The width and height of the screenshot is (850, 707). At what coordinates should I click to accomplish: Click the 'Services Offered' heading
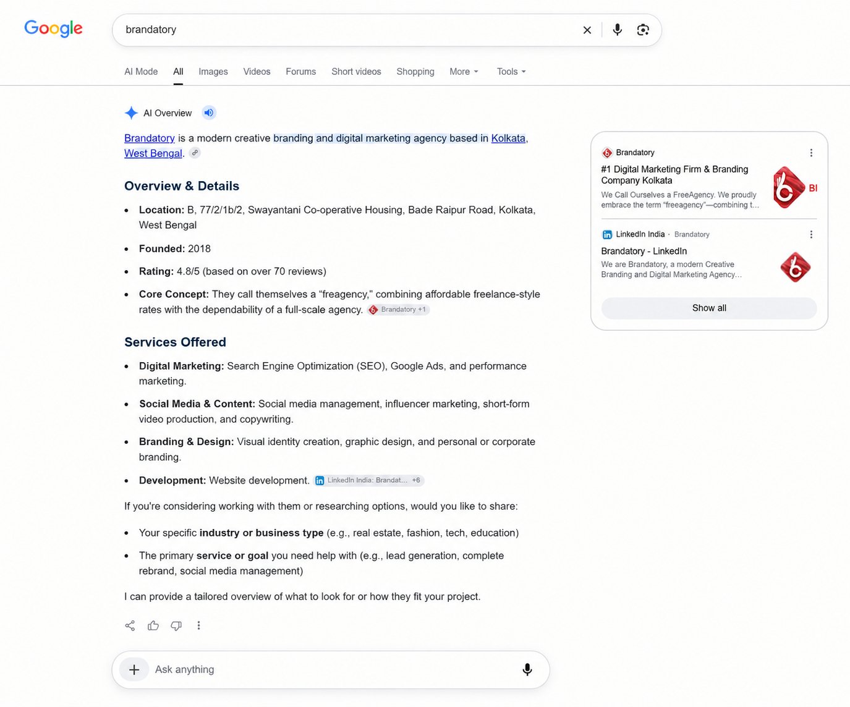[175, 342]
